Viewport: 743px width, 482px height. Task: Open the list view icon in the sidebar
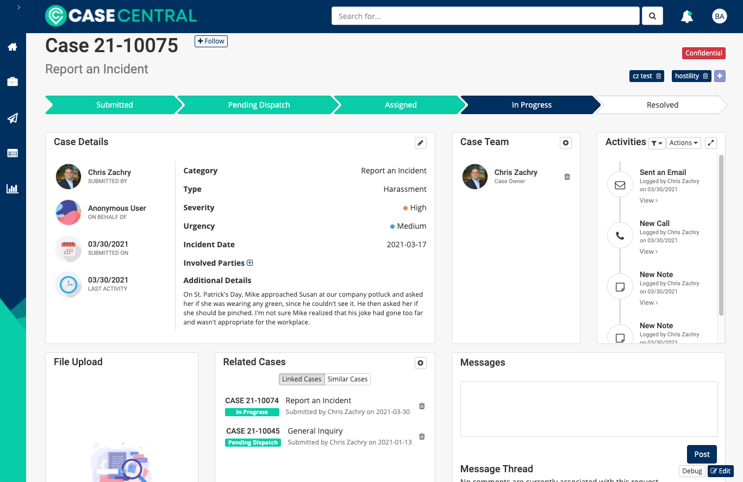click(x=13, y=153)
